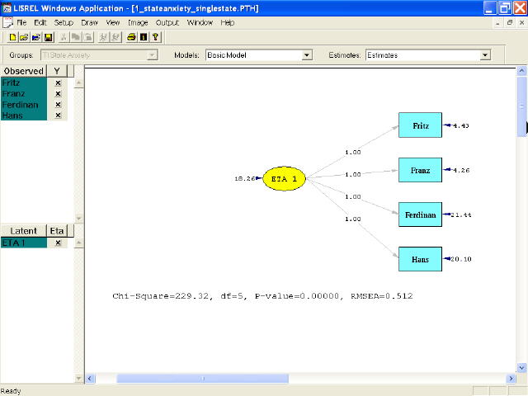The image size is (528, 396).
Task: Click the Latent column header
Action: (24, 232)
